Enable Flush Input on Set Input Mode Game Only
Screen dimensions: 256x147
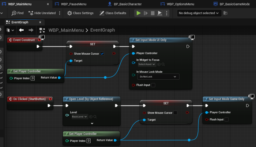click(226, 119)
